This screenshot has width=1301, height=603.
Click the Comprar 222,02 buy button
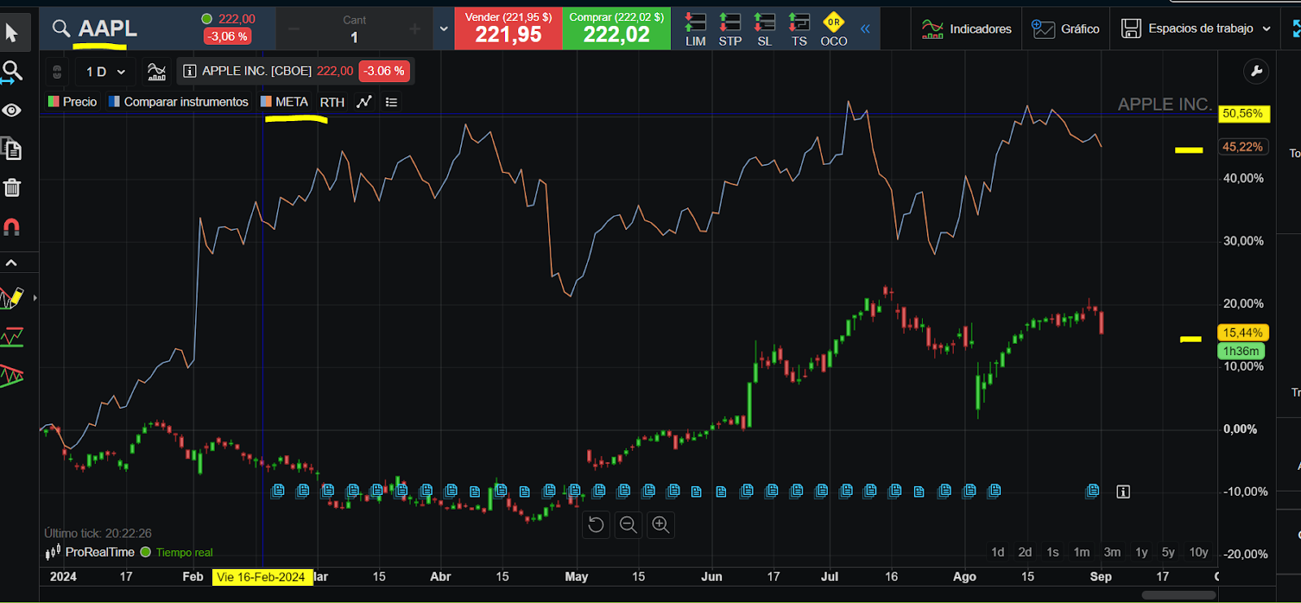616,28
